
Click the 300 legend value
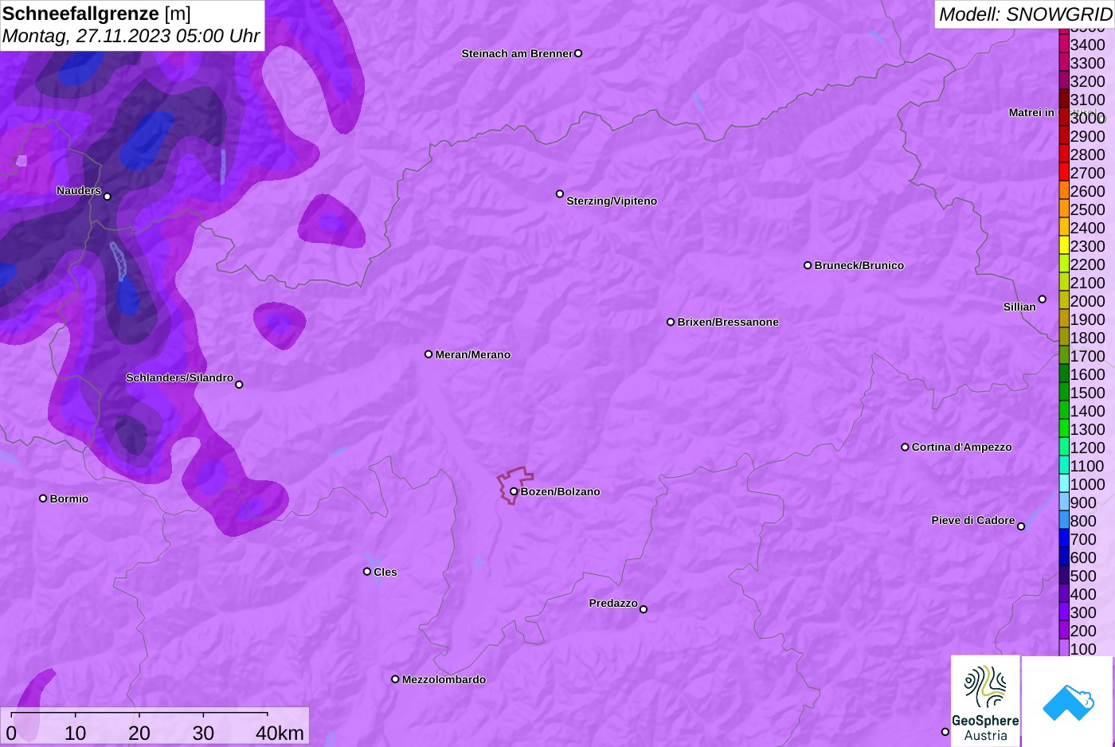pos(1083,612)
